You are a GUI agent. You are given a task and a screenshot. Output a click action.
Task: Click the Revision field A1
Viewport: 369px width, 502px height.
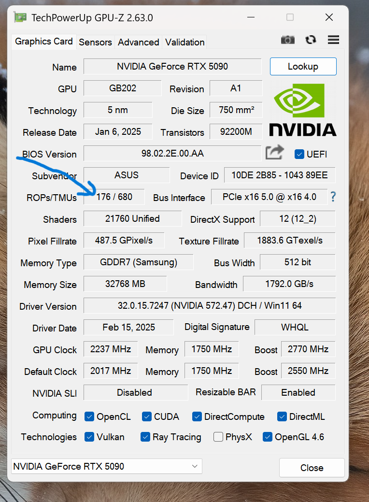tap(236, 88)
